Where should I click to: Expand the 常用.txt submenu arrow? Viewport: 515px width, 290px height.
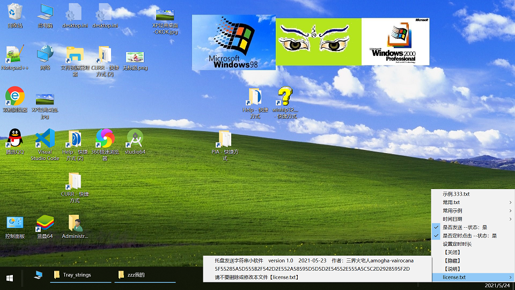coord(510,202)
